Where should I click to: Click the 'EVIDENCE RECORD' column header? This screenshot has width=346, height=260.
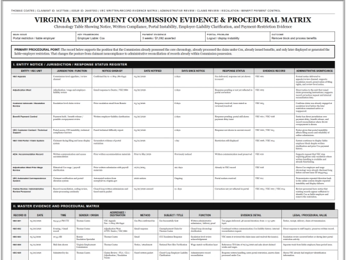274,71
